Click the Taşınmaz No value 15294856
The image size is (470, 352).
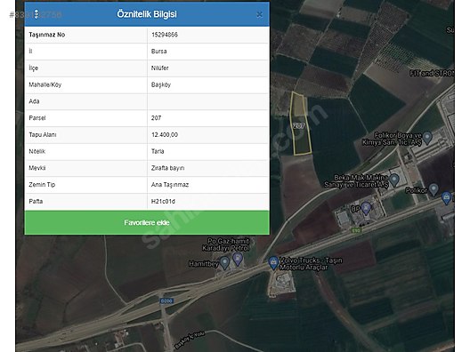[x=165, y=35]
